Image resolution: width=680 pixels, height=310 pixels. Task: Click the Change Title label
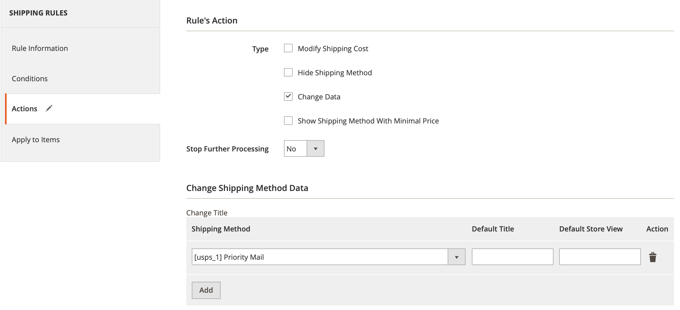[207, 213]
